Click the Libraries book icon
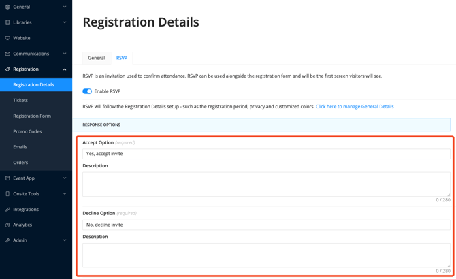This screenshot has height=279, width=456. [x=7, y=22]
